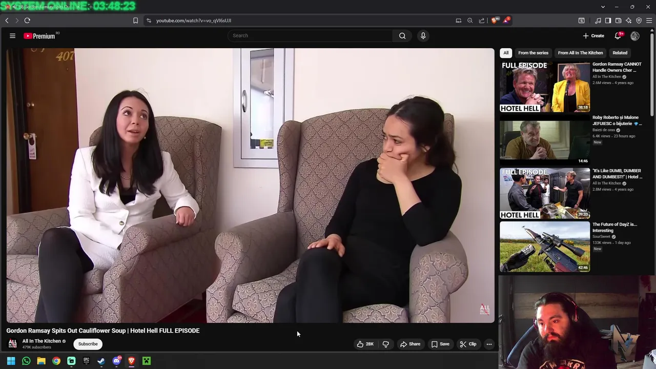Go back in browser history
This screenshot has width=656, height=369.
7,20
